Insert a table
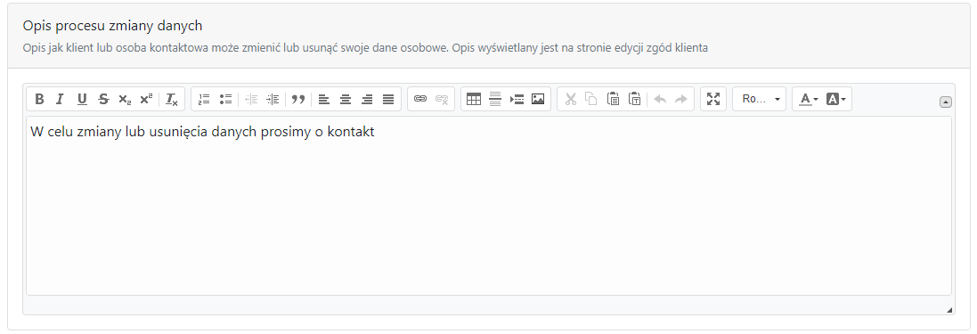This screenshot has width=977, height=334. coord(474,99)
